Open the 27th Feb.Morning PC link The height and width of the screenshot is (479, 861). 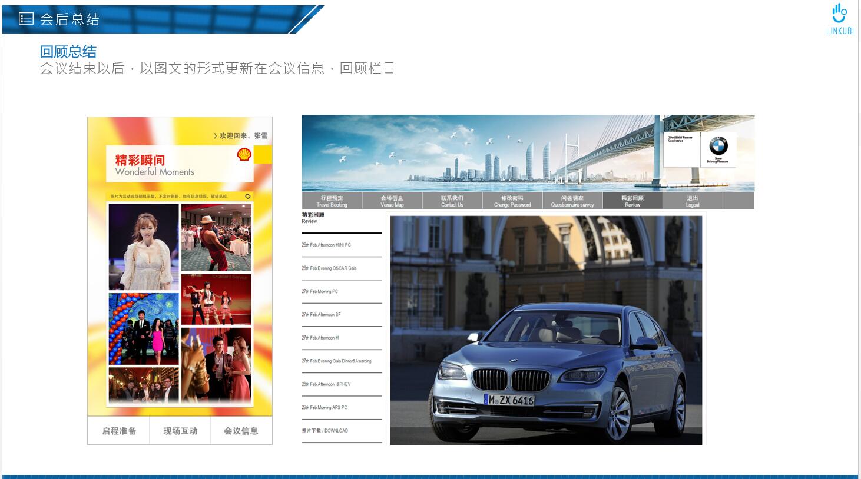tap(320, 291)
